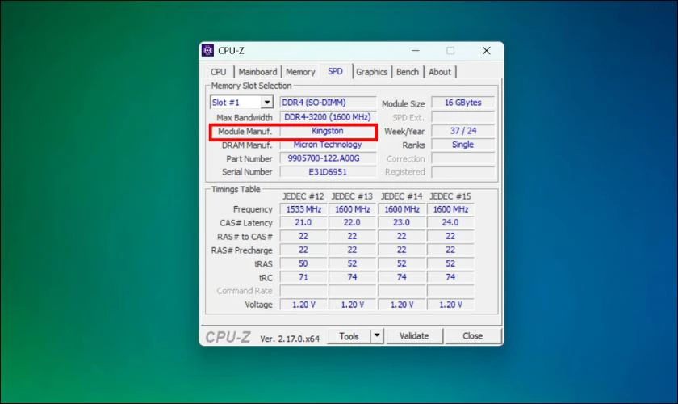Image resolution: width=678 pixels, height=404 pixels.
Task: Open the Bench tab
Action: coord(408,72)
